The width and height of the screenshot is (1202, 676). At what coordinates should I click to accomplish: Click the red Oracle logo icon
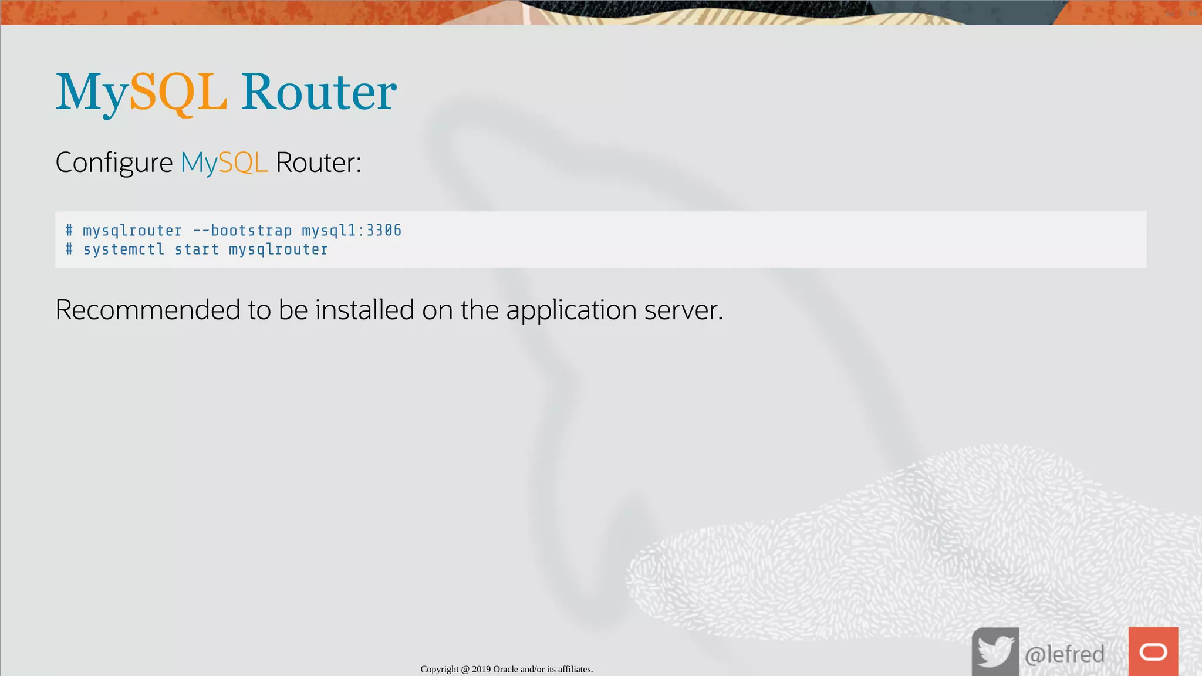[1153, 651]
